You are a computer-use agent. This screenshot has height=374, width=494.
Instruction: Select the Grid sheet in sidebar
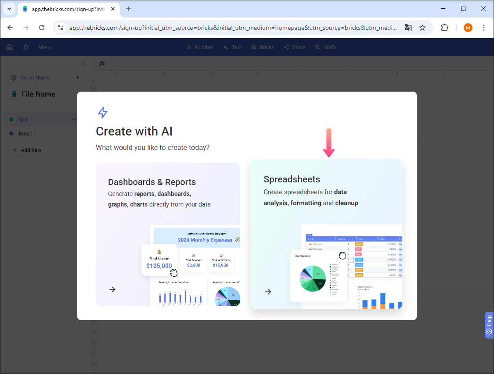(x=41, y=120)
